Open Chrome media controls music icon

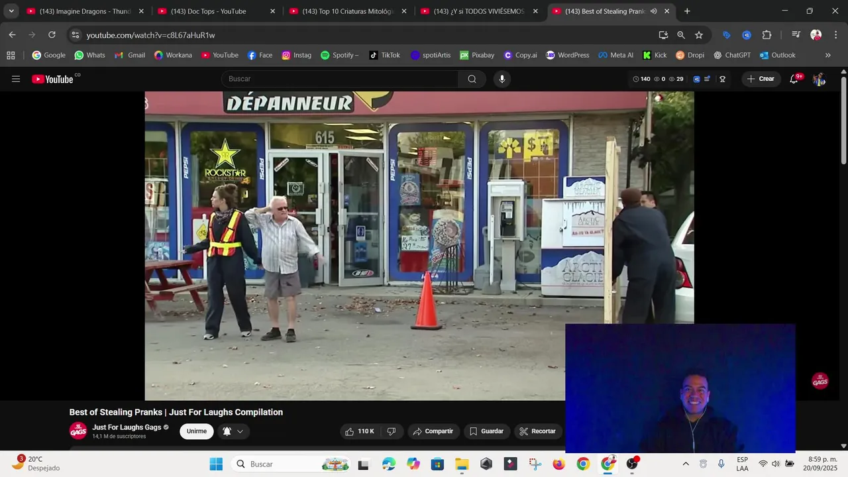[x=796, y=35]
